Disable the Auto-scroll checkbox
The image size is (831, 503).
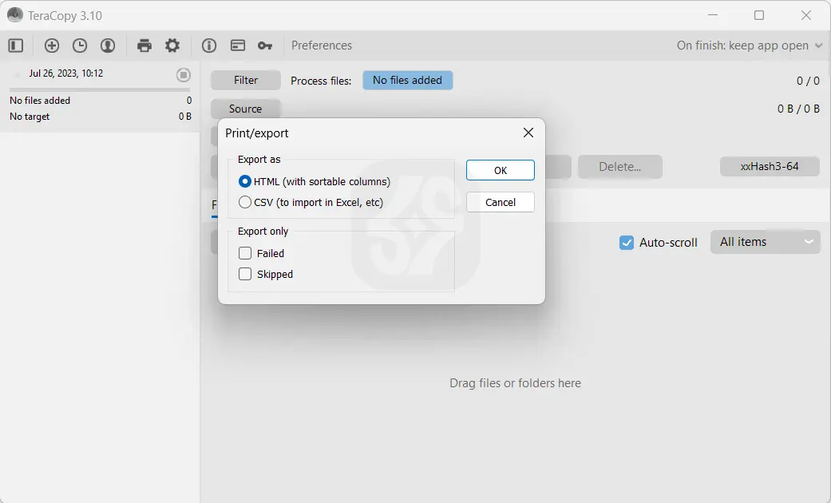(x=627, y=243)
